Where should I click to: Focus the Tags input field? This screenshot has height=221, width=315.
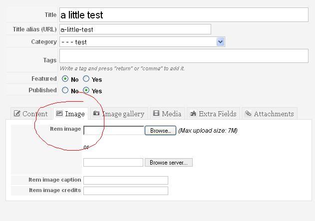point(184,56)
